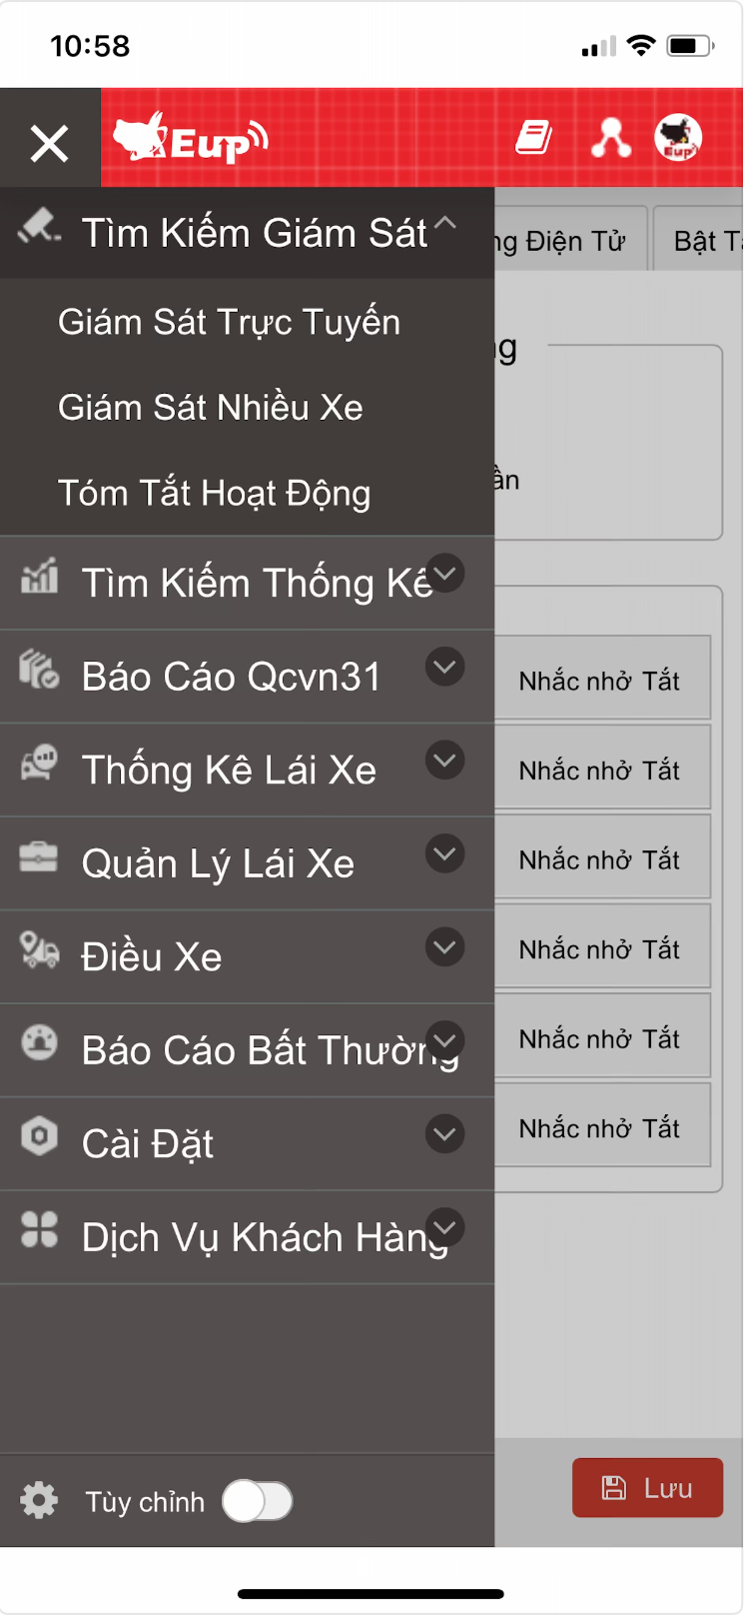
Task: Expand the Cài Đặt menu chevron
Action: point(445,1134)
